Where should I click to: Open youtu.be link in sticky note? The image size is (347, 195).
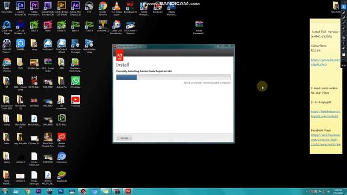[x=325, y=62]
